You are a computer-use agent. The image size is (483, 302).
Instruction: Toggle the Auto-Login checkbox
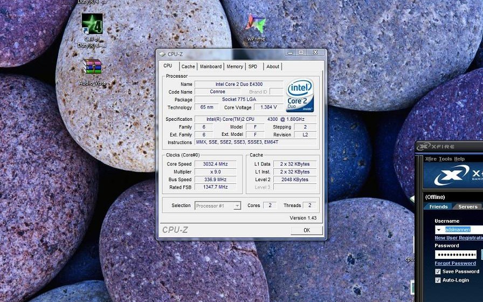438,280
